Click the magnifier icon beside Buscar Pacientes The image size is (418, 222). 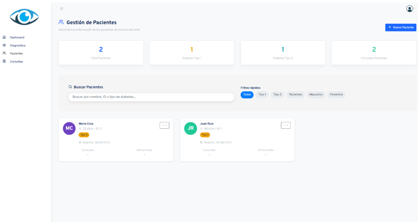point(70,87)
